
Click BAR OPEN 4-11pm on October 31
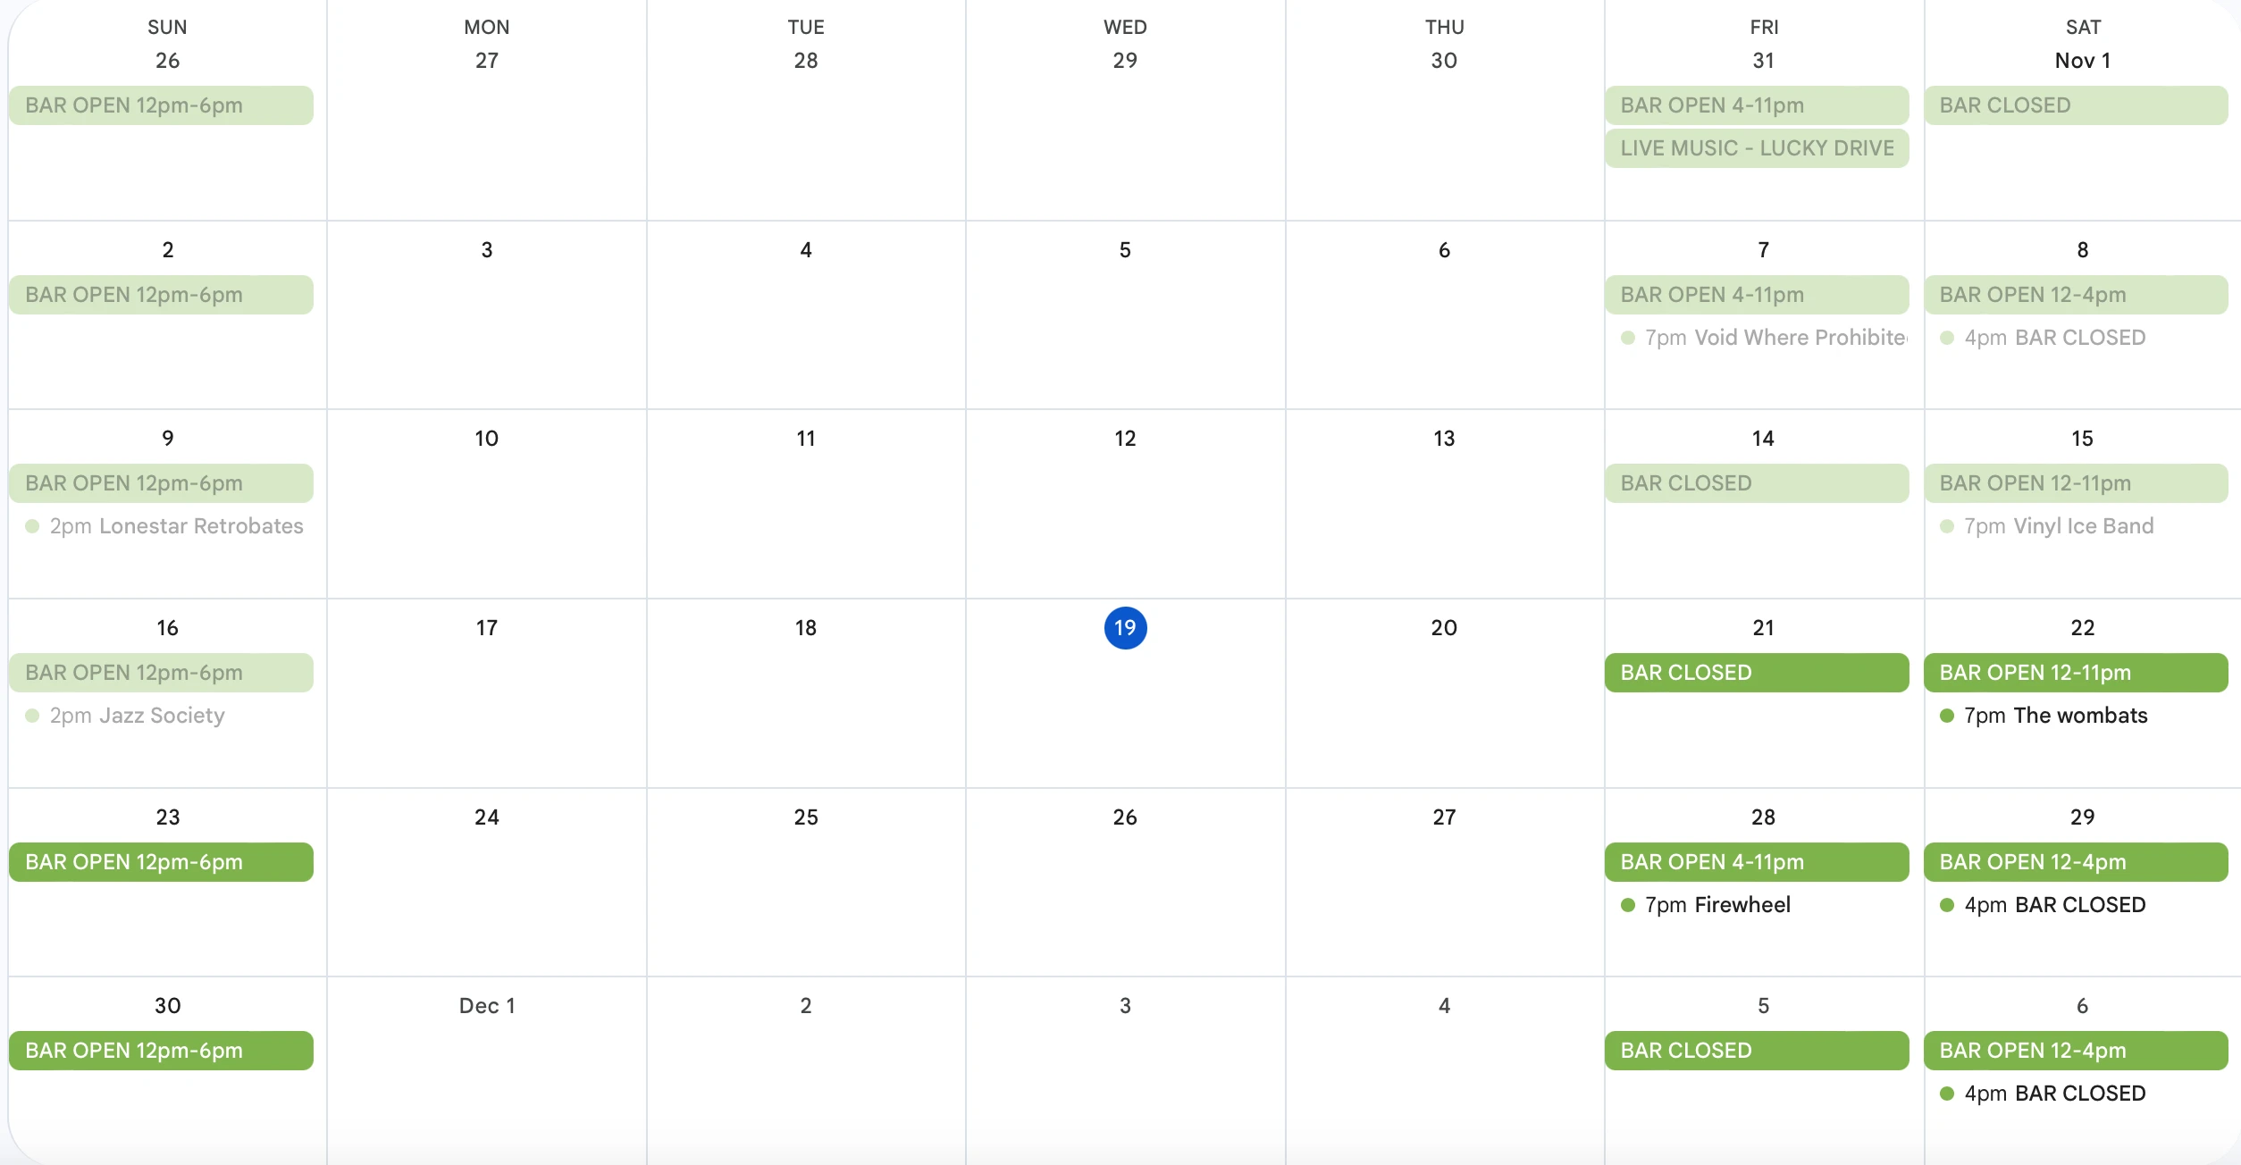coord(1756,105)
